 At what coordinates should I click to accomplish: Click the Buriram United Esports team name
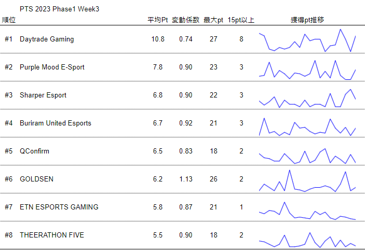pyautogui.click(x=56, y=123)
